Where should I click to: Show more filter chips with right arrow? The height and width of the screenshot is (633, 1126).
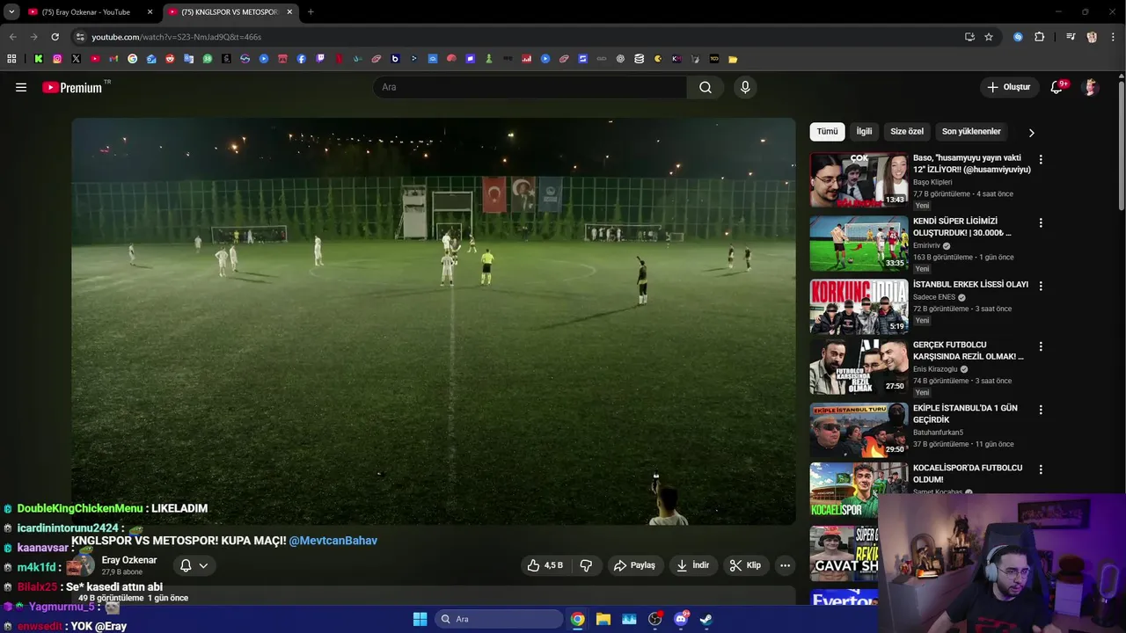point(1031,133)
